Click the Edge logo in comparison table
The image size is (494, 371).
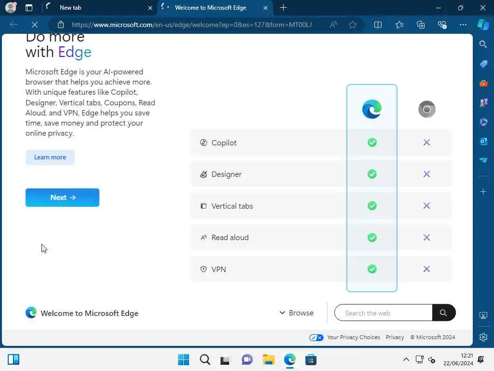pos(372,109)
